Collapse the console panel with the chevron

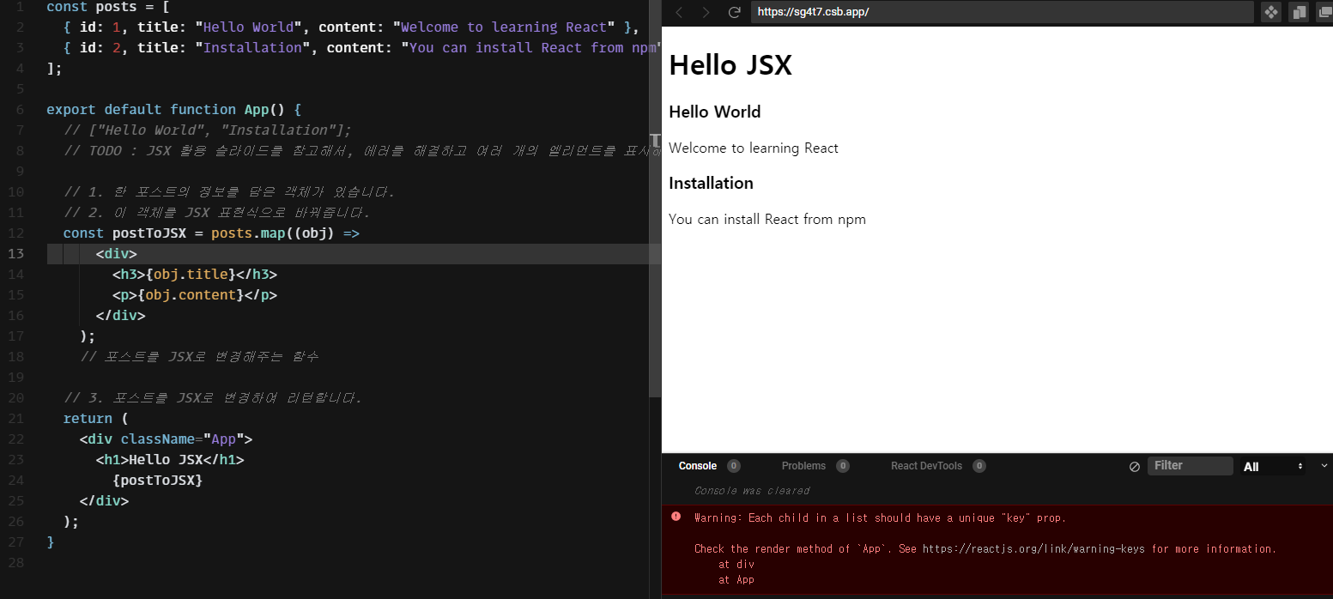pyautogui.click(x=1324, y=465)
